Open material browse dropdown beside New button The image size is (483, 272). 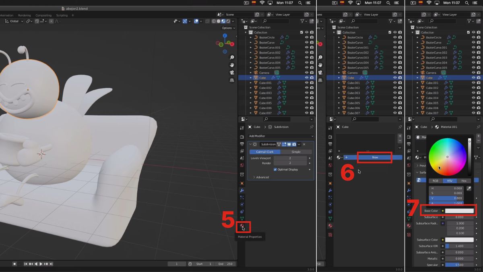click(340, 157)
